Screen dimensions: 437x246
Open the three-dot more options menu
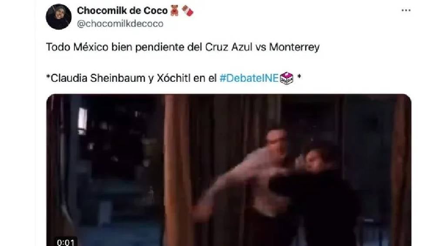406,10
